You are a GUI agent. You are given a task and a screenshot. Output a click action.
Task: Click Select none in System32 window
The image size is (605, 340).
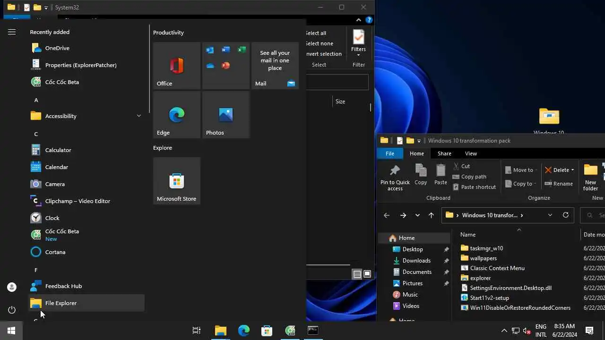click(319, 43)
